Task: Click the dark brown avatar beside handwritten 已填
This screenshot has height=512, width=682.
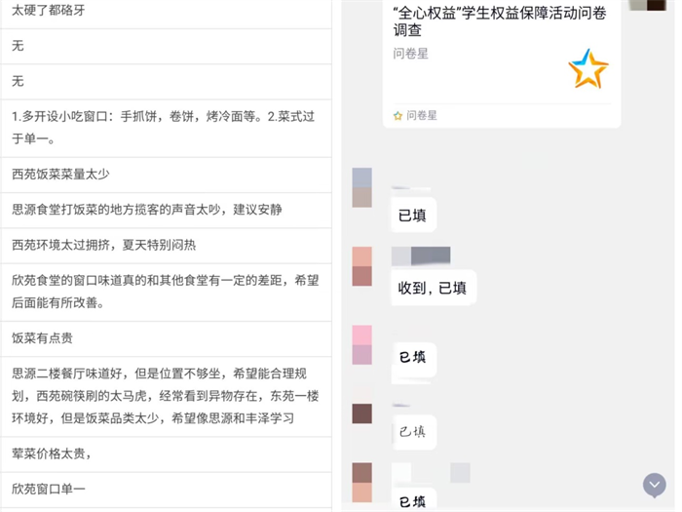Action: point(361,414)
